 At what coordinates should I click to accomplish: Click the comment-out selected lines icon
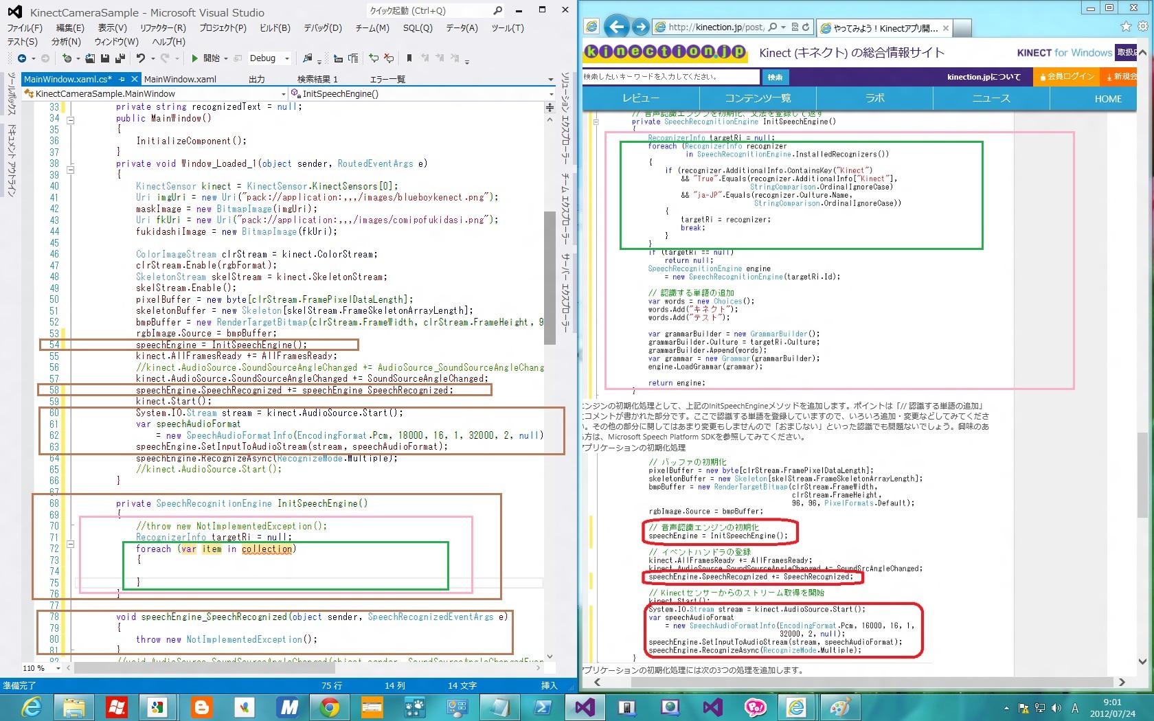tap(373, 58)
